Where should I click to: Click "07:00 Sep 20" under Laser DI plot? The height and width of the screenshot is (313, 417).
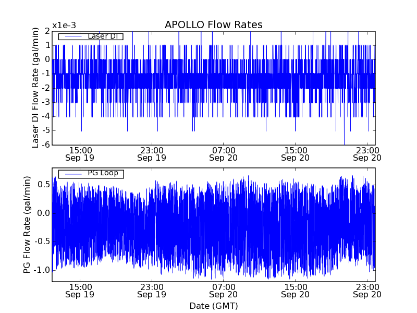[x=224, y=154]
